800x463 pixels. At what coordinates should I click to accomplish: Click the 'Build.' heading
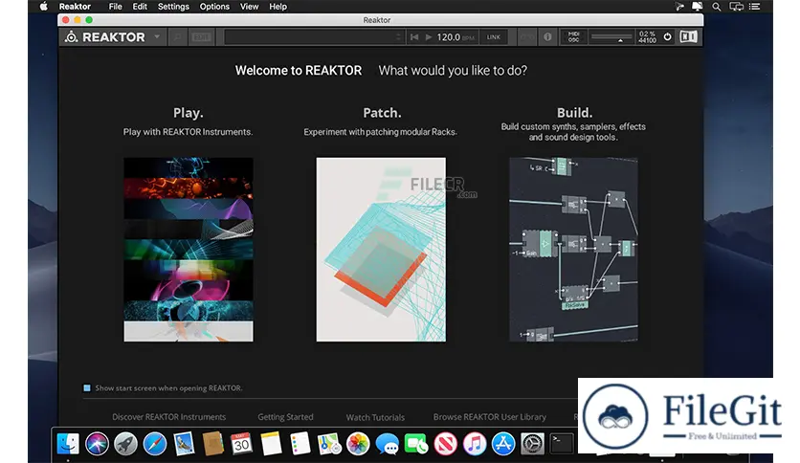tap(574, 113)
